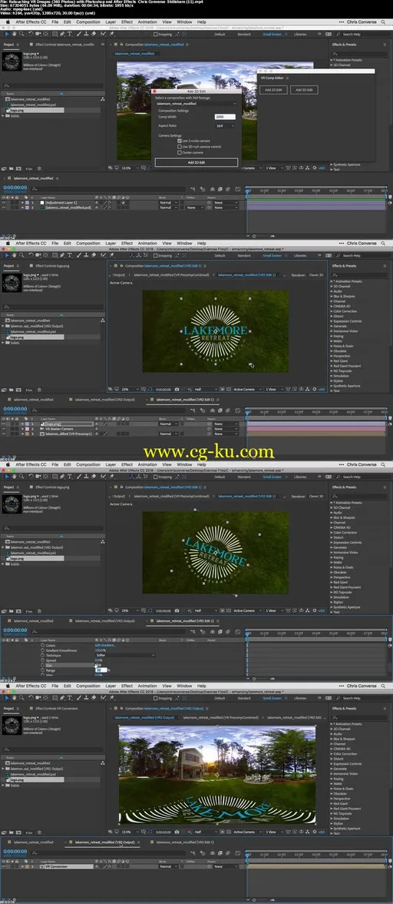Viewport: 393px width, 904px height.
Task: Click Edit Gradient... link in third frame
Action: click(x=105, y=645)
